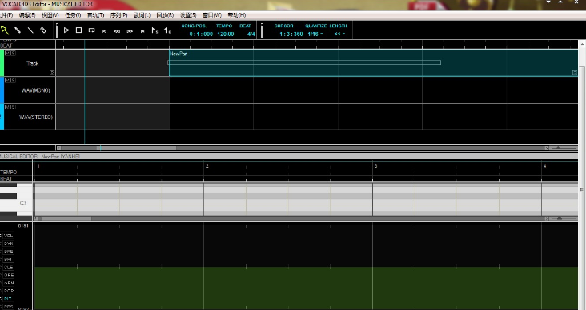The width and height of the screenshot is (586, 310).
Task: Click the Song Position value
Action: (201, 34)
